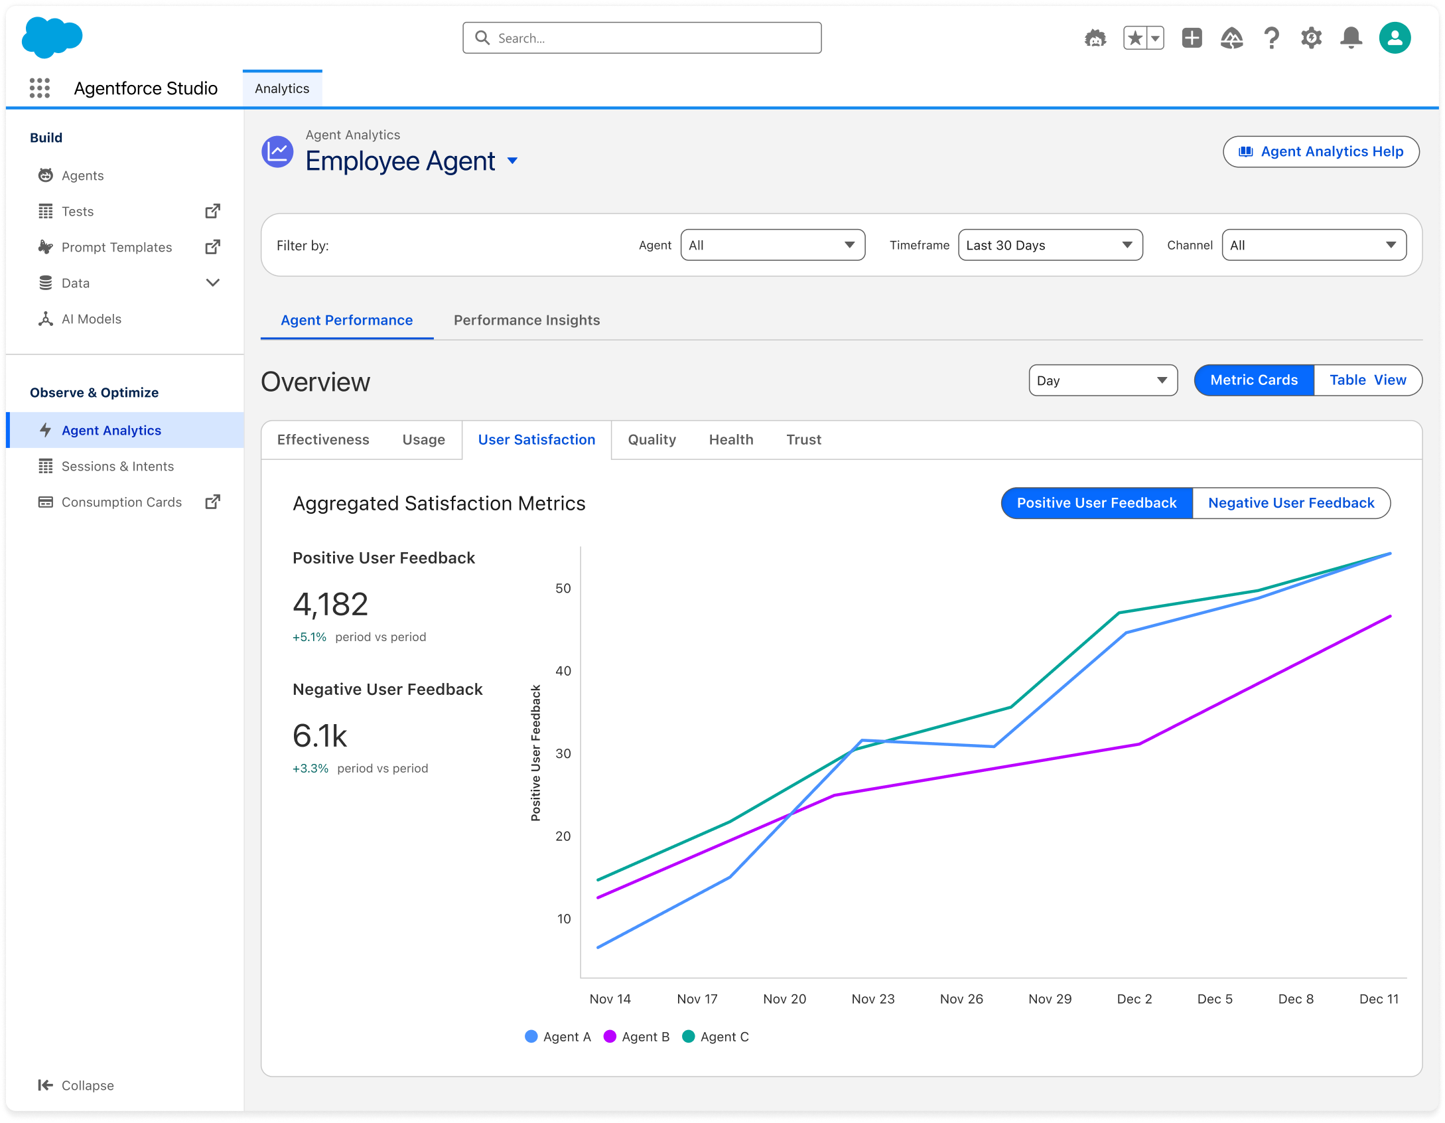Select the Quality tab
Screen dimensions: 1445x1123
(x=652, y=439)
